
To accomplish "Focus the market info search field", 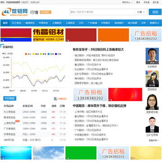I will click(x=102, y=12).
